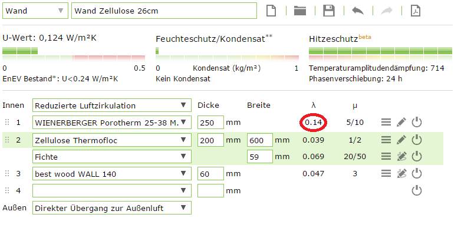
Task: Toggle power button for best wood WALL 140
Action: (417, 173)
